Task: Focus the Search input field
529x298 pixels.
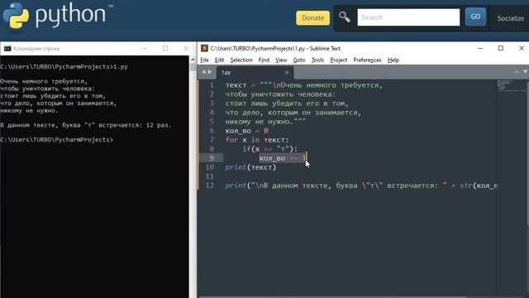Action: (x=408, y=17)
